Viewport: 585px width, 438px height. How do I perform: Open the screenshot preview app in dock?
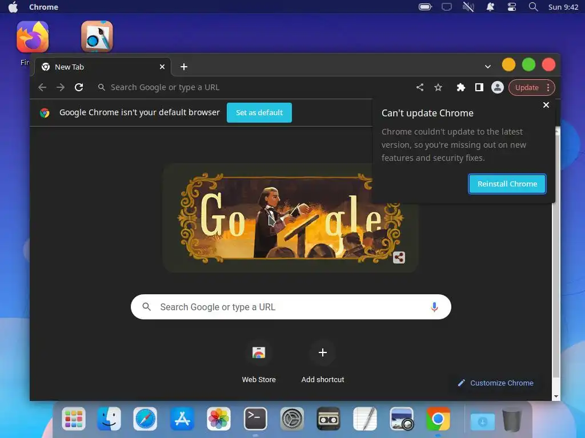coord(402,419)
